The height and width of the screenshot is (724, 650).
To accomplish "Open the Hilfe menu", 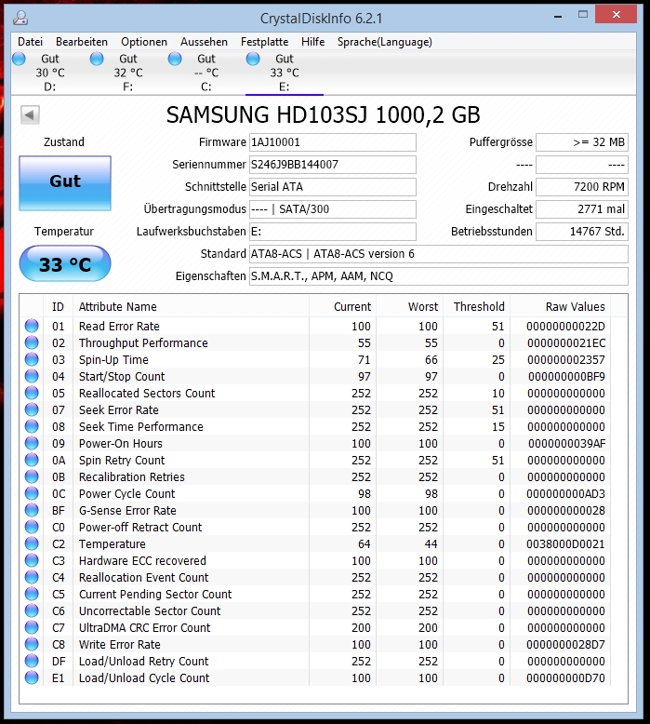I will pyautogui.click(x=312, y=42).
